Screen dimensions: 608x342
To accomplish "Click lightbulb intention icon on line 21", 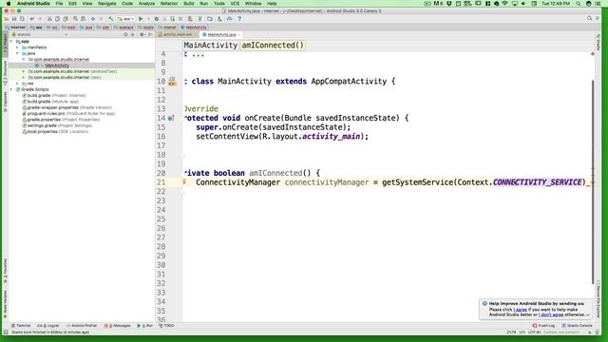I will point(184,181).
